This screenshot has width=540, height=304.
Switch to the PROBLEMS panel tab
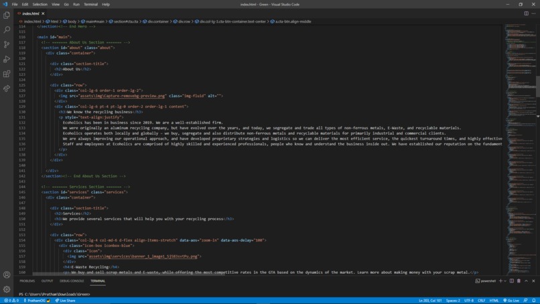pos(27,281)
